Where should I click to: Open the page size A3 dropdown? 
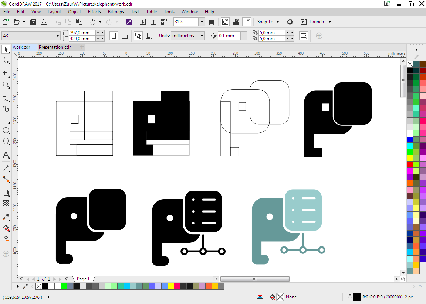point(58,36)
